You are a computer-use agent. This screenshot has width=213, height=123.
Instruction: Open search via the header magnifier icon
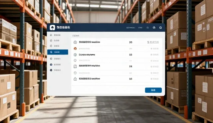pyautogui.click(x=147, y=28)
